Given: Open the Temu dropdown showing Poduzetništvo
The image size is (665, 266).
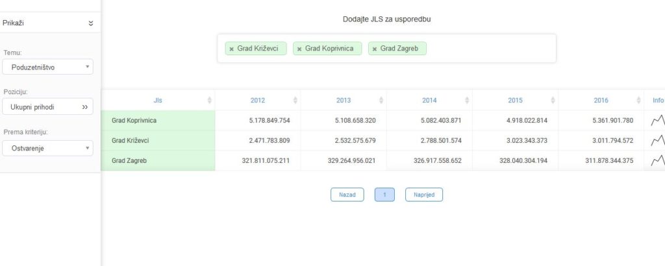Looking at the screenshot, I should 47,67.
